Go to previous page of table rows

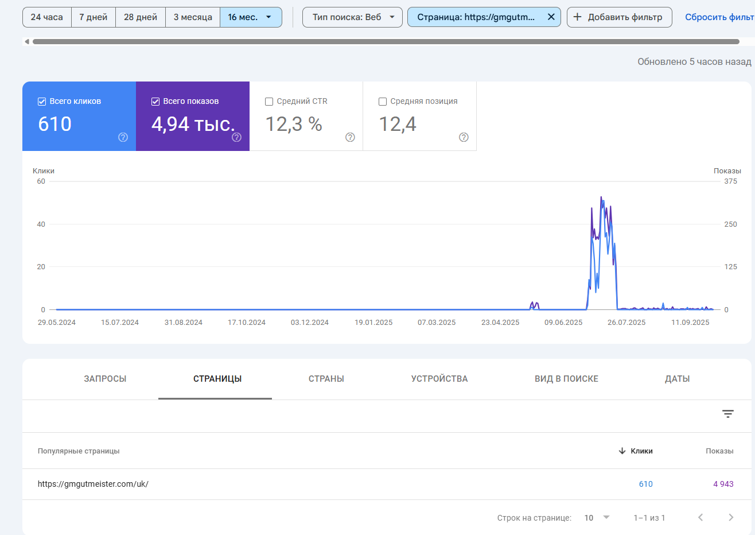(x=700, y=517)
